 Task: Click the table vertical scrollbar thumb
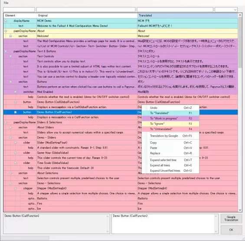pyautogui.click(x=240, y=42)
